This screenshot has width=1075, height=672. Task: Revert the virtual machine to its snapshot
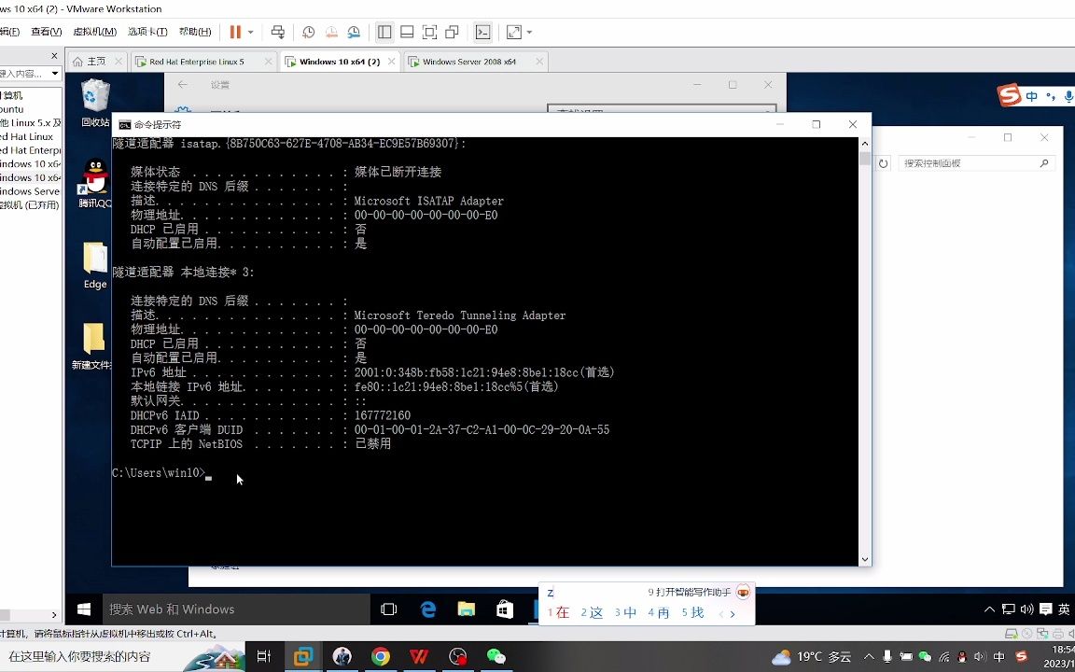331,32
